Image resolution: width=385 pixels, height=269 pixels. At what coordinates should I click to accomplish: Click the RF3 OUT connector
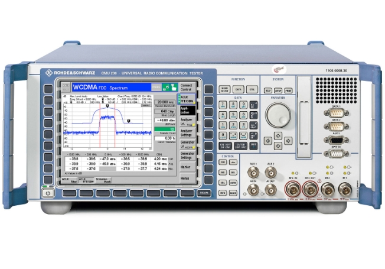click(x=311, y=189)
